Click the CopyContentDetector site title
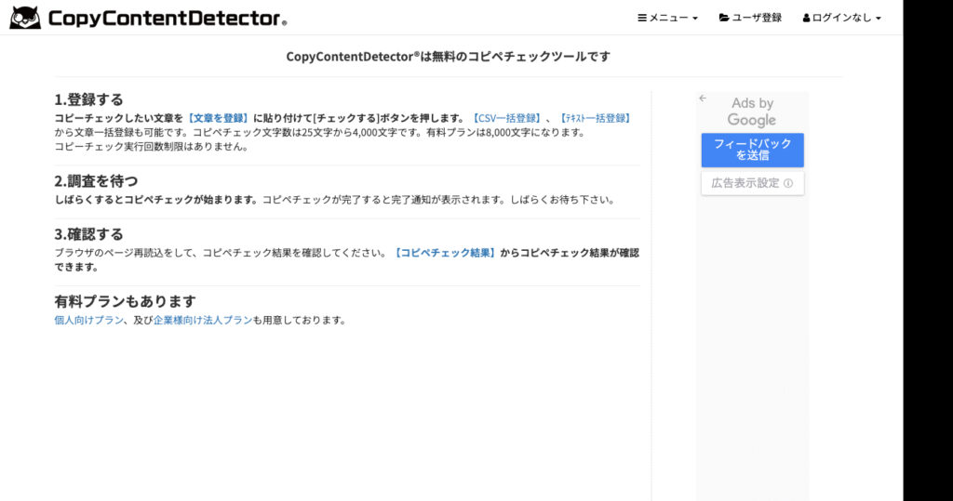953x501 pixels. pyautogui.click(x=168, y=19)
